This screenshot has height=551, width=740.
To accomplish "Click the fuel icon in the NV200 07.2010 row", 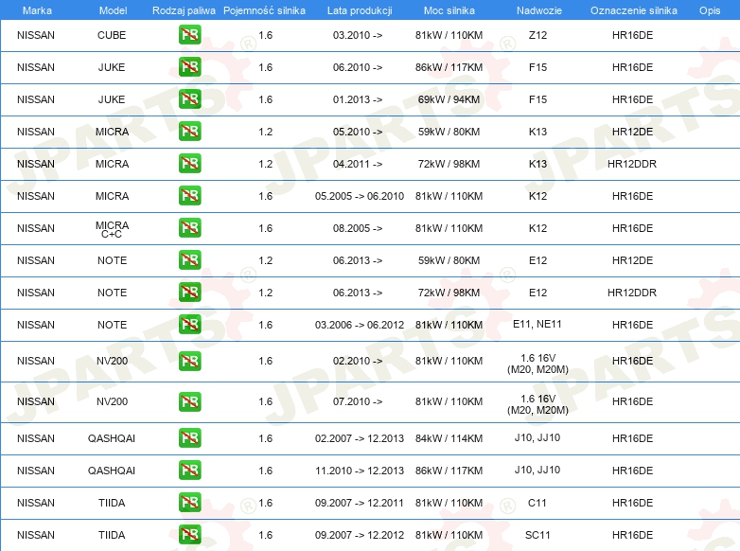I will (189, 401).
